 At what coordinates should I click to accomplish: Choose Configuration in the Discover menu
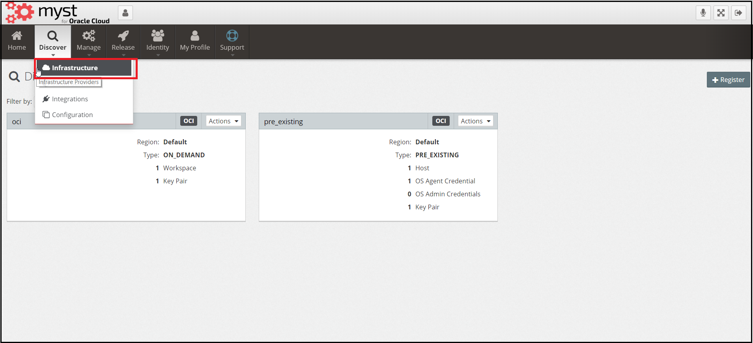72,115
